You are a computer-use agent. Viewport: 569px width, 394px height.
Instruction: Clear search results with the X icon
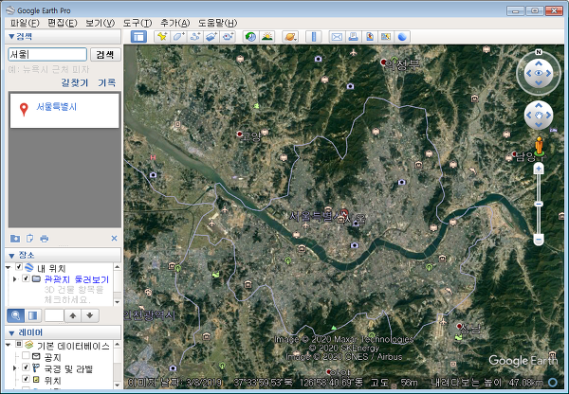coord(114,238)
